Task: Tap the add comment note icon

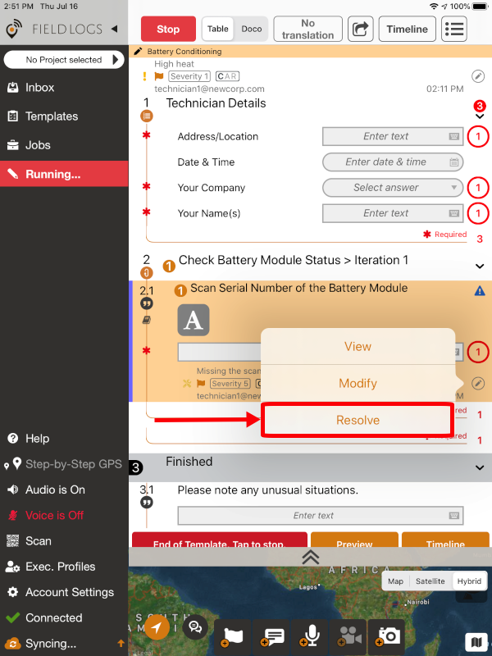Action: 273,634
